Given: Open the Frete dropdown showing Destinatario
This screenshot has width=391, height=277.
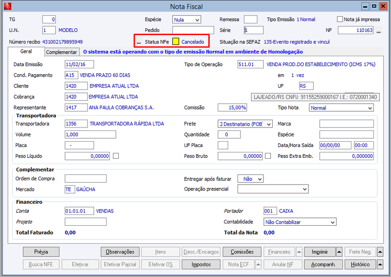Looking at the screenshot, I should point(245,124).
